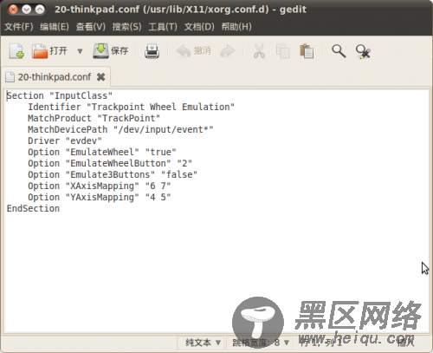Click the Option "XAxisMapping" line
Viewport: 433px width, 353px height.
[x=100, y=186]
